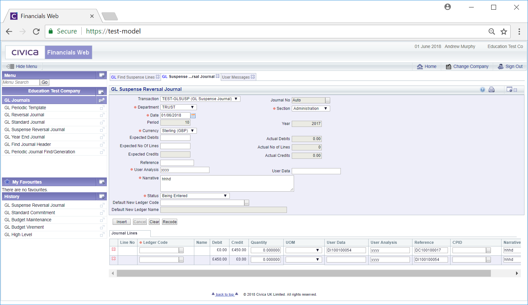
Task: Switch to GL Find Suspense Lines tab
Action: coord(133,77)
